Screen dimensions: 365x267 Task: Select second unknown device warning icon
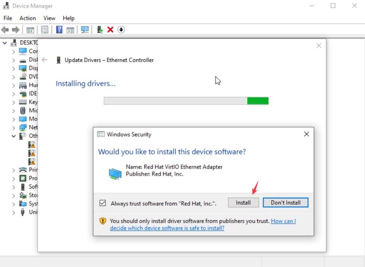tap(32, 153)
